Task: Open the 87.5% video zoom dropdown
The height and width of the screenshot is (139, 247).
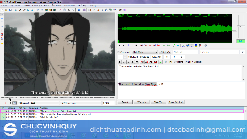Action: click(113, 103)
